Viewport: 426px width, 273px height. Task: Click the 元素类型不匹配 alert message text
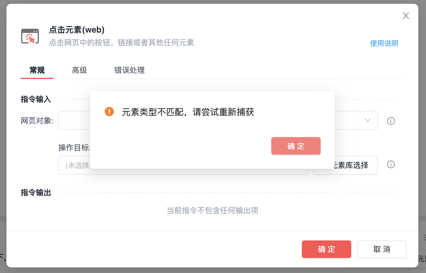[188, 112]
